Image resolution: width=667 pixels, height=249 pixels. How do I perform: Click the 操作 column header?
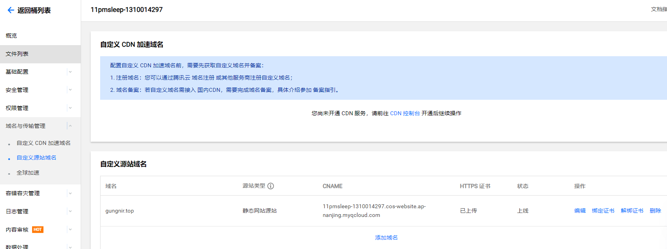click(x=580, y=186)
